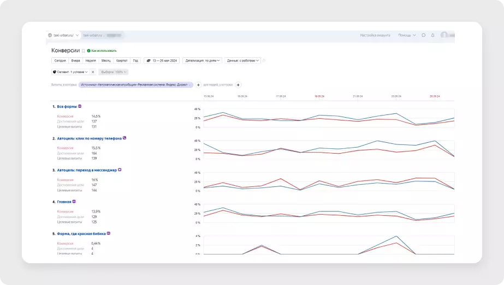Open the date range 13 — 26 мая 2024
The width and height of the screenshot is (504, 285).
(162, 60)
